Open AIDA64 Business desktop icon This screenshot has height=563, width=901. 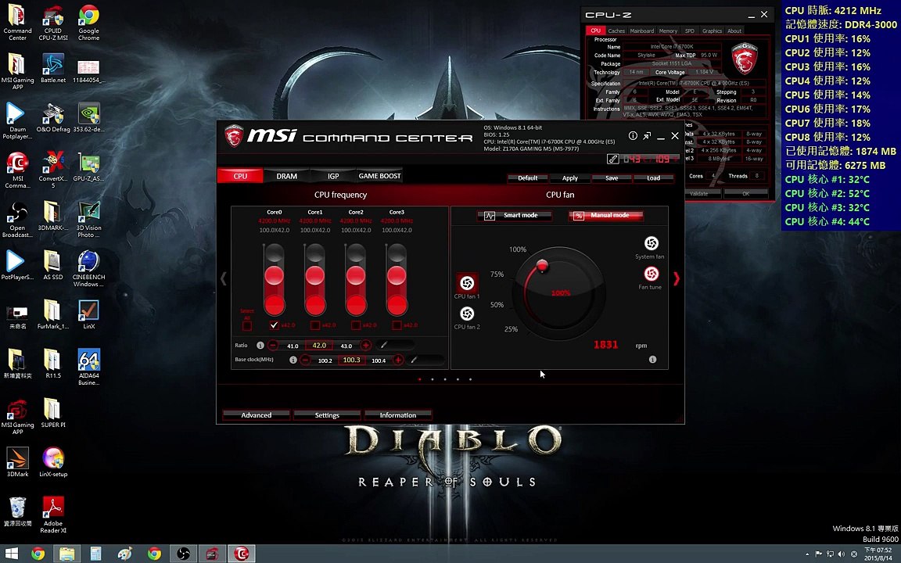(x=88, y=368)
